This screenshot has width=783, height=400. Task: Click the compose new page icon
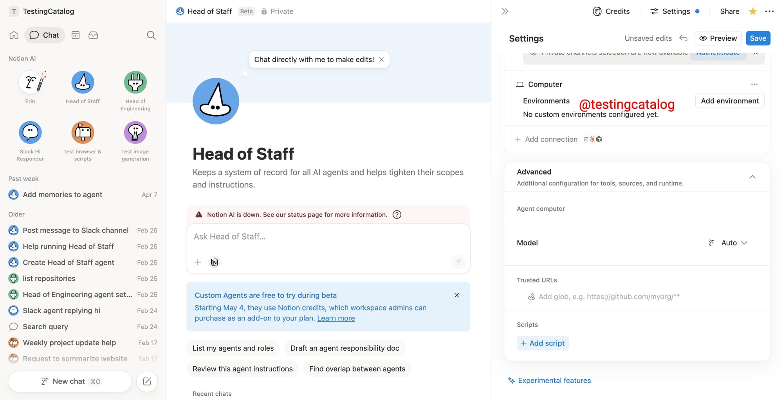[x=147, y=382]
